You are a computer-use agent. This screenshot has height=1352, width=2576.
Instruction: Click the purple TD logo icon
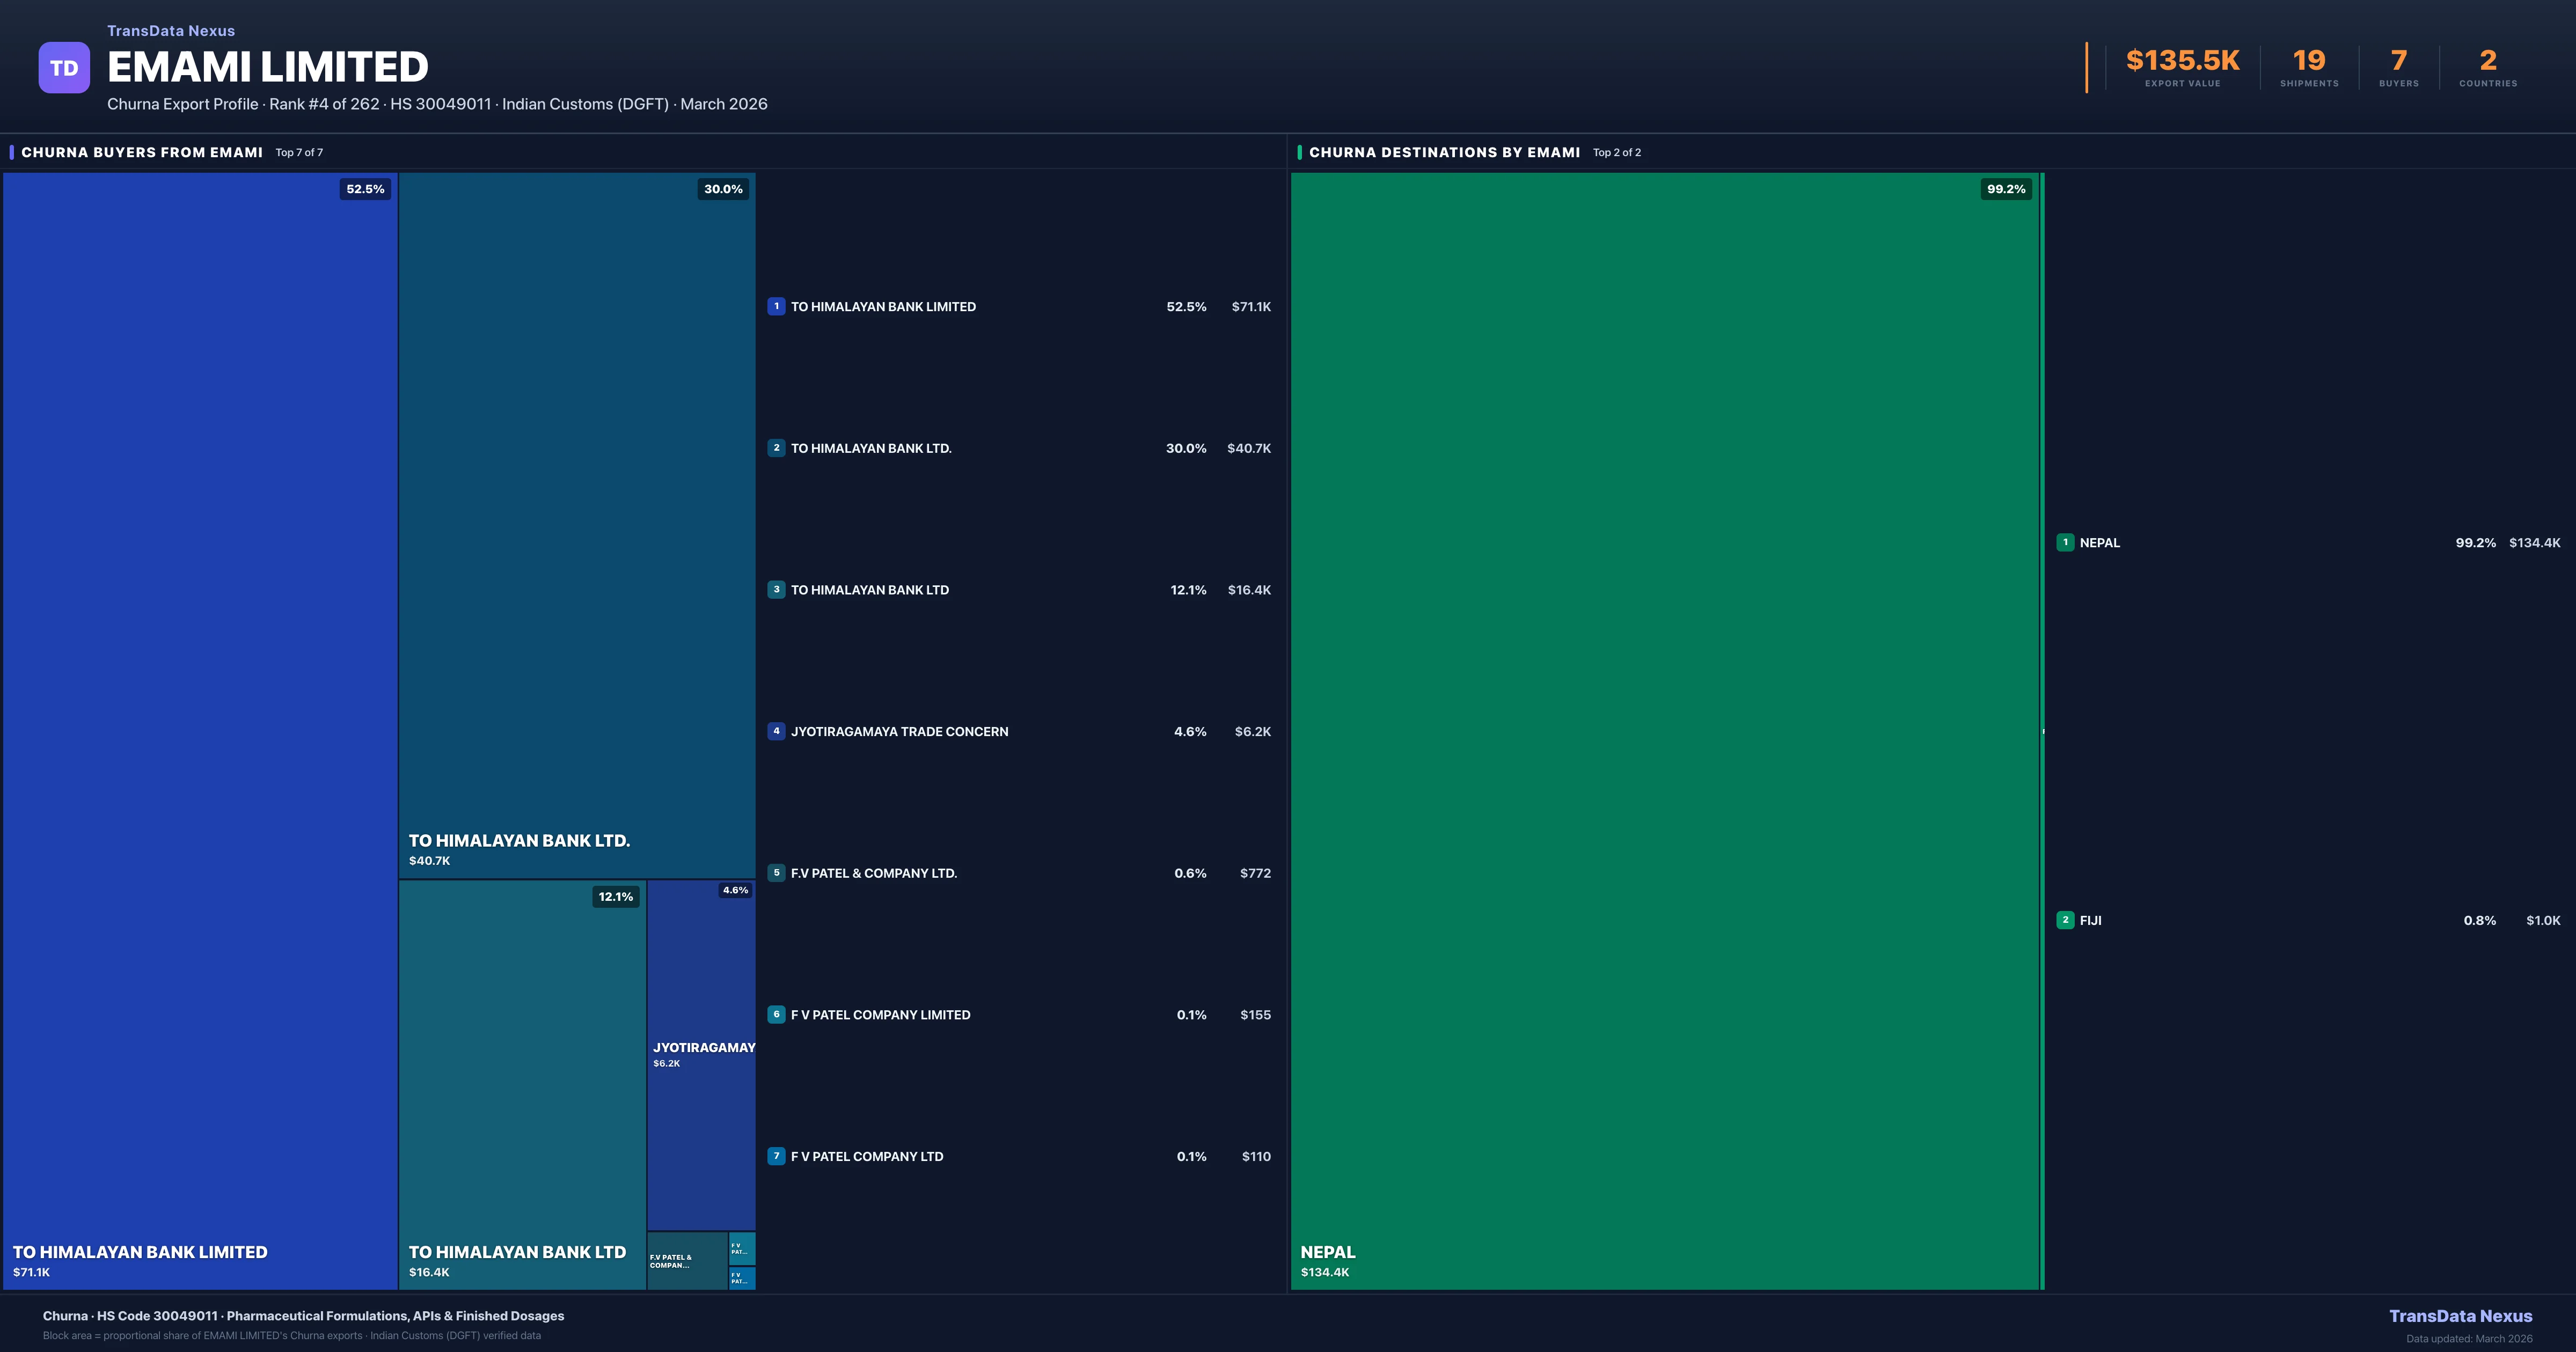[64, 68]
